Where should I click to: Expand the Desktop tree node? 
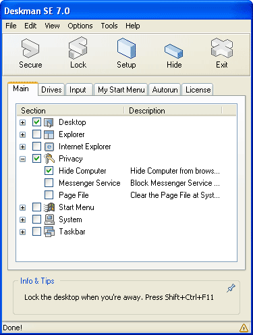22,123
